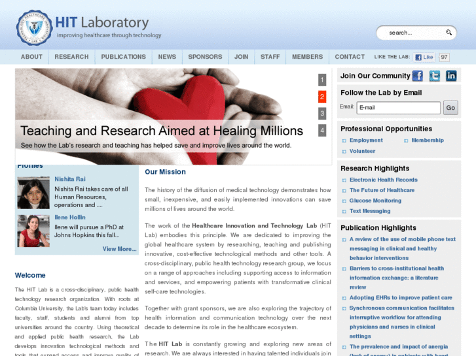Click the Adopting EHRs bullet icon
Image resolution: width=476 pixels, height=356 pixels.
(344, 298)
